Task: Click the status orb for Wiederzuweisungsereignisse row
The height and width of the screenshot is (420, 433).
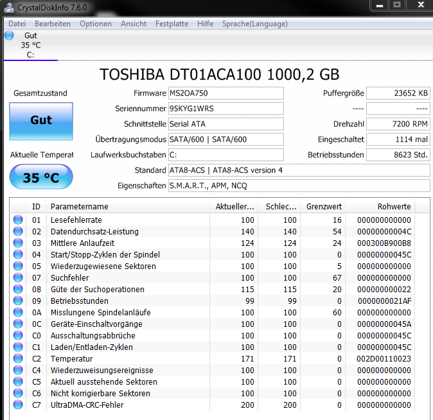Action: 18,370
